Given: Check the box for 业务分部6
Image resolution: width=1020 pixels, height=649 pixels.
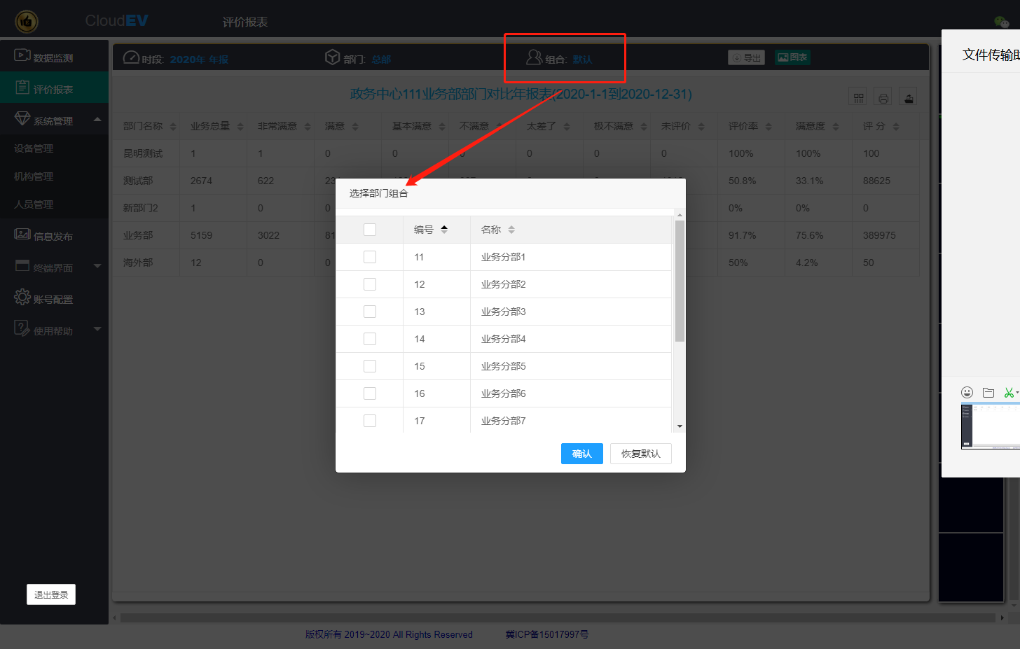Looking at the screenshot, I should (370, 393).
